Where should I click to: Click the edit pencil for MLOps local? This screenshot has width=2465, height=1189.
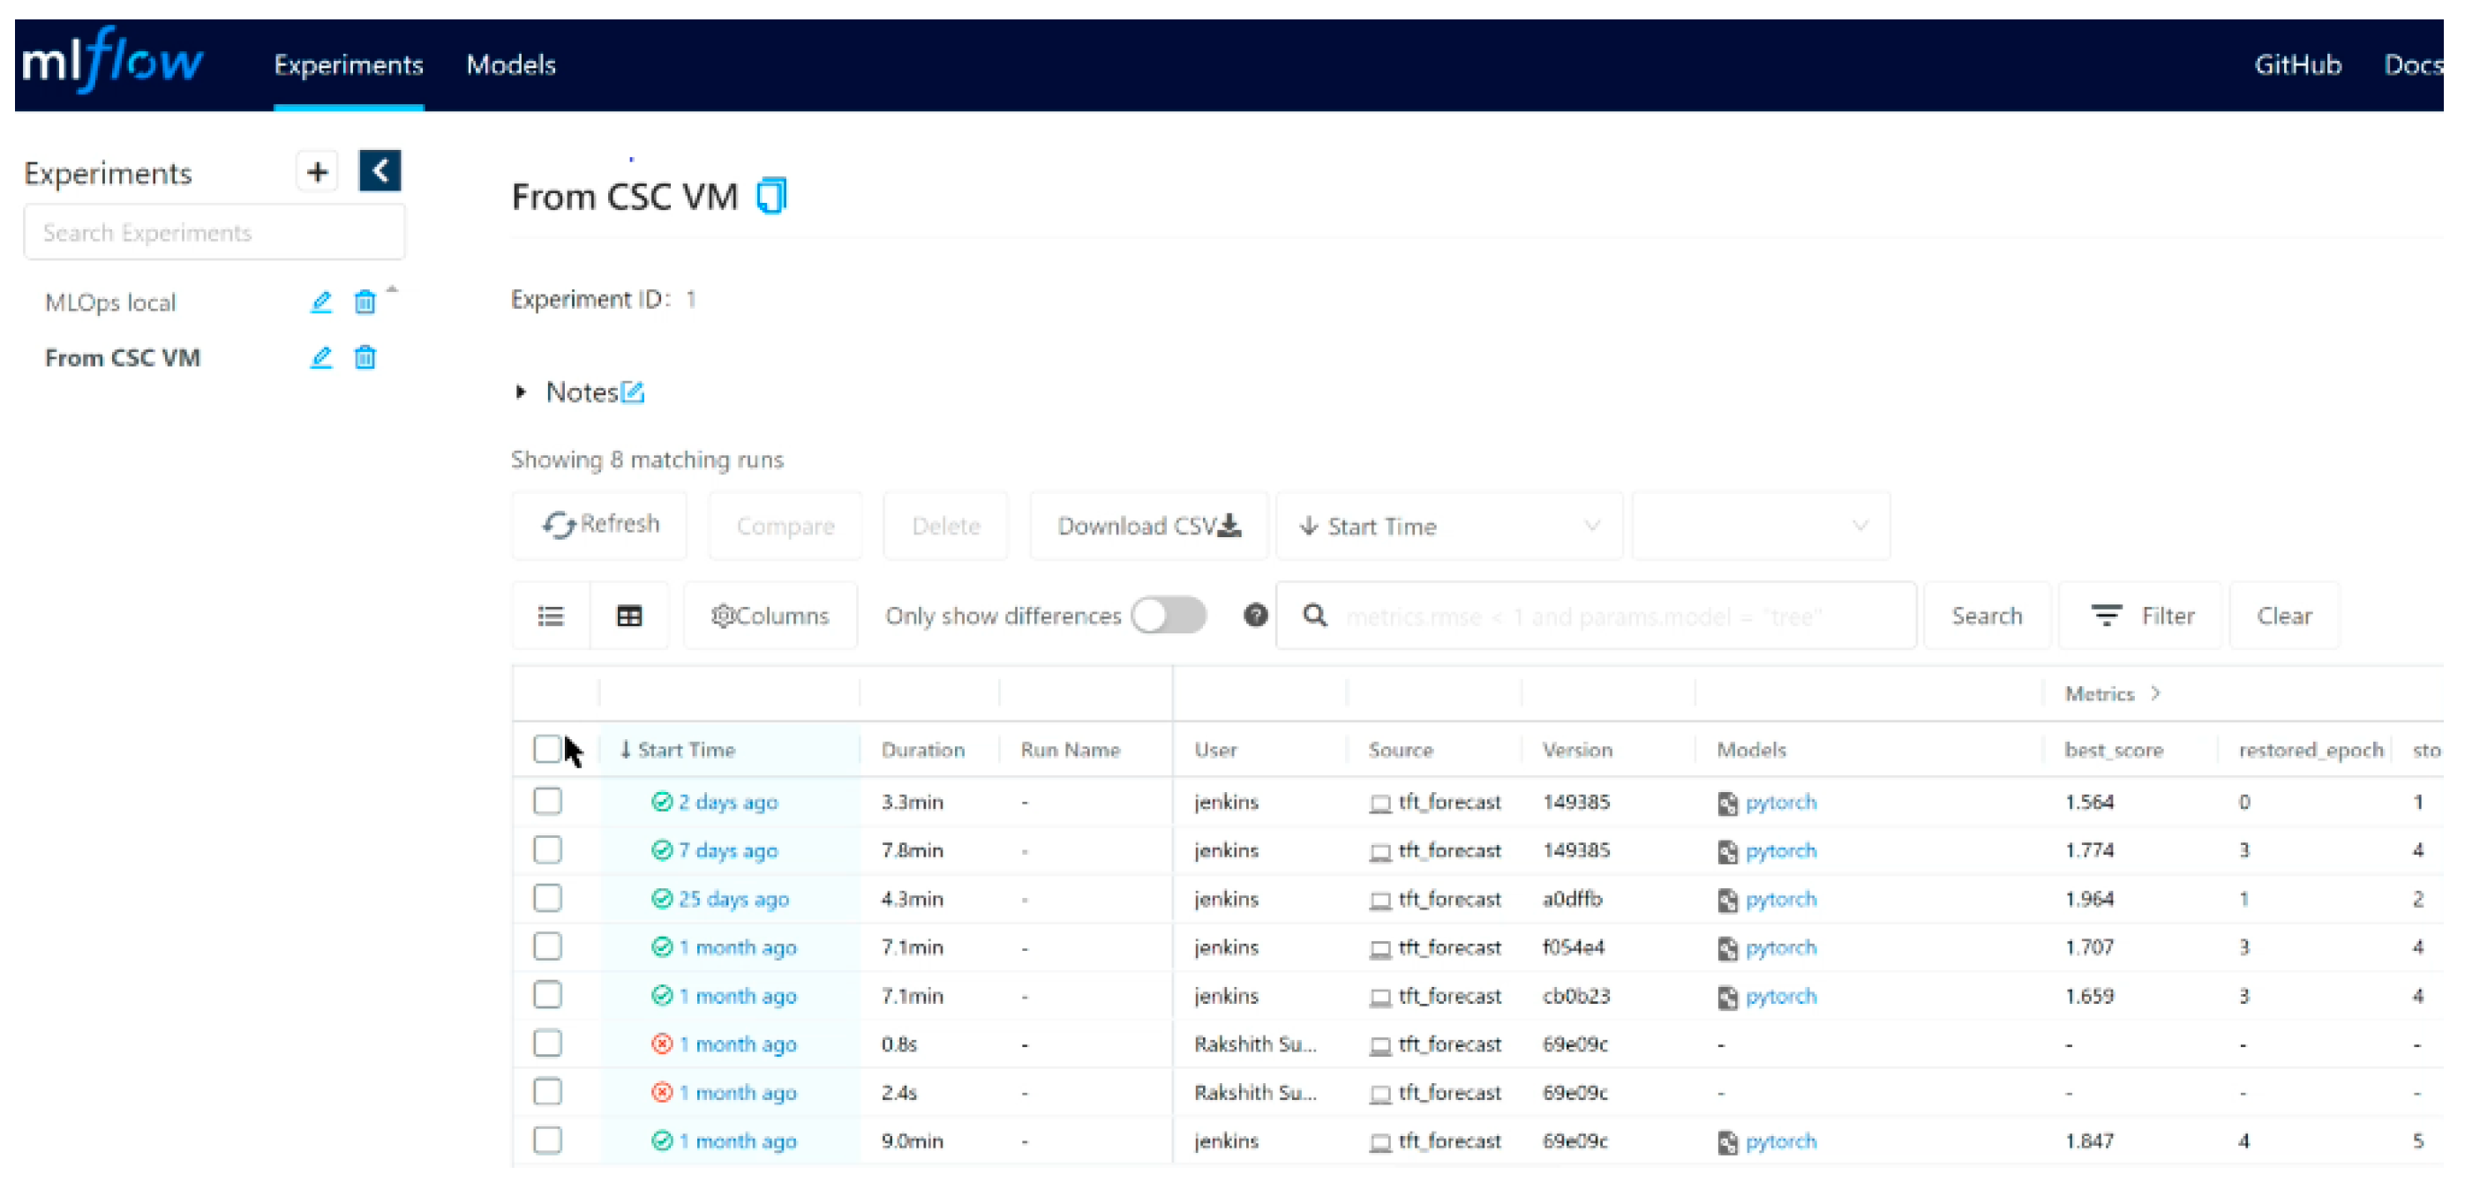point(320,303)
